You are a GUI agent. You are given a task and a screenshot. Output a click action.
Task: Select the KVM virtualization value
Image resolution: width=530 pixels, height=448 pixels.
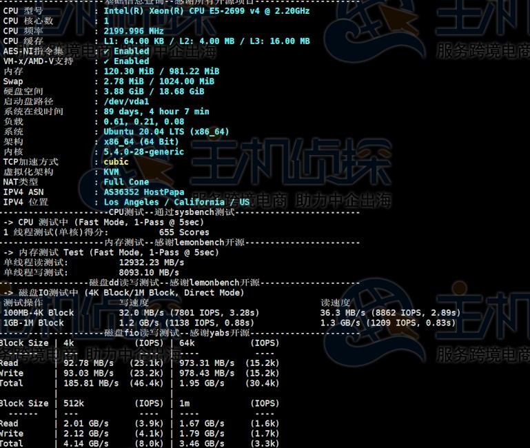tap(111, 172)
